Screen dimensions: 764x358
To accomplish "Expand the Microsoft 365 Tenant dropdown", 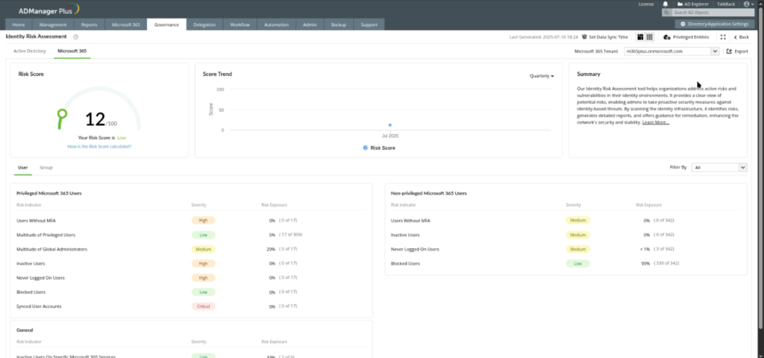I will pos(715,51).
